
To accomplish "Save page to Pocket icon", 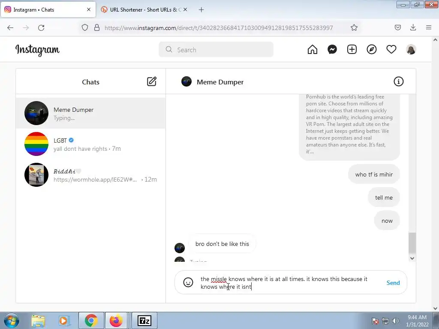I will click(398, 27).
